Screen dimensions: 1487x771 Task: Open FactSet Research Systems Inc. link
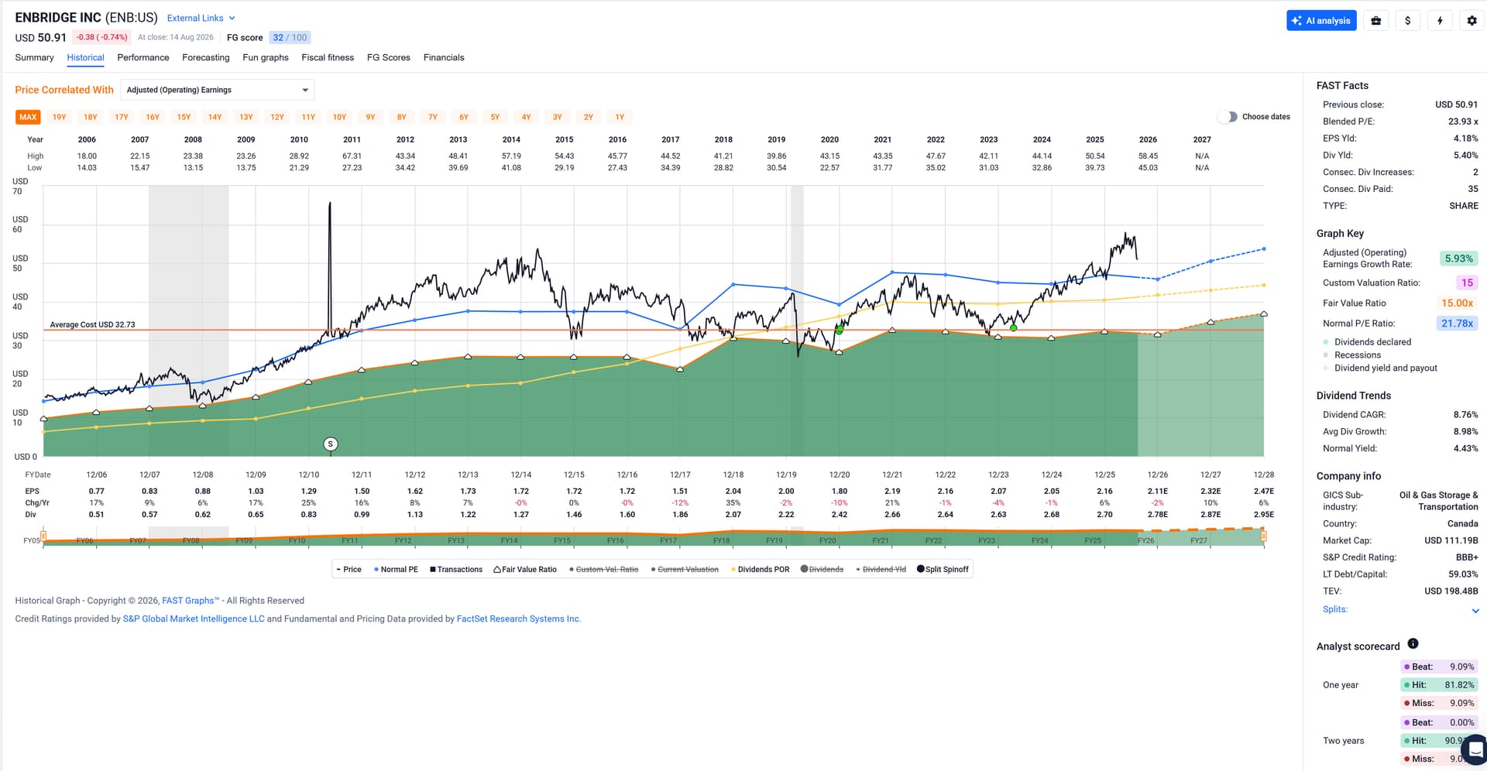coord(519,619)
